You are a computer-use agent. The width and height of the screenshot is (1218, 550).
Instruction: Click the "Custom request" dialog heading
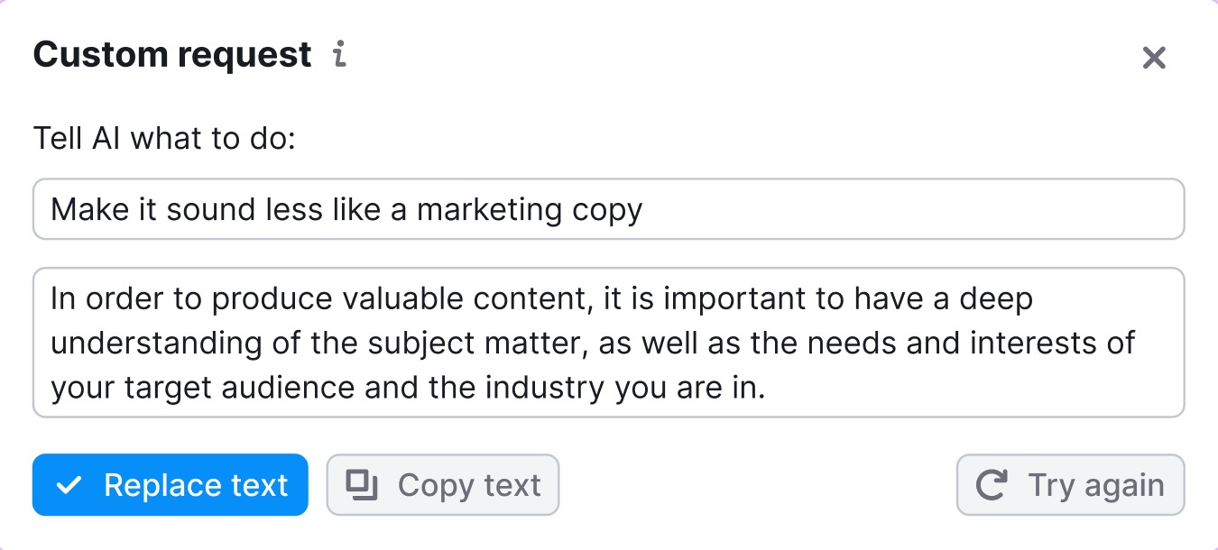[172, 55]
